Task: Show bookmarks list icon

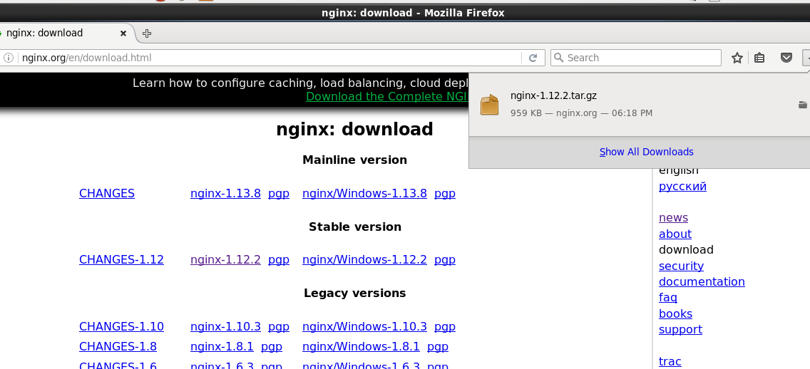Action: [x=759, y=58]
